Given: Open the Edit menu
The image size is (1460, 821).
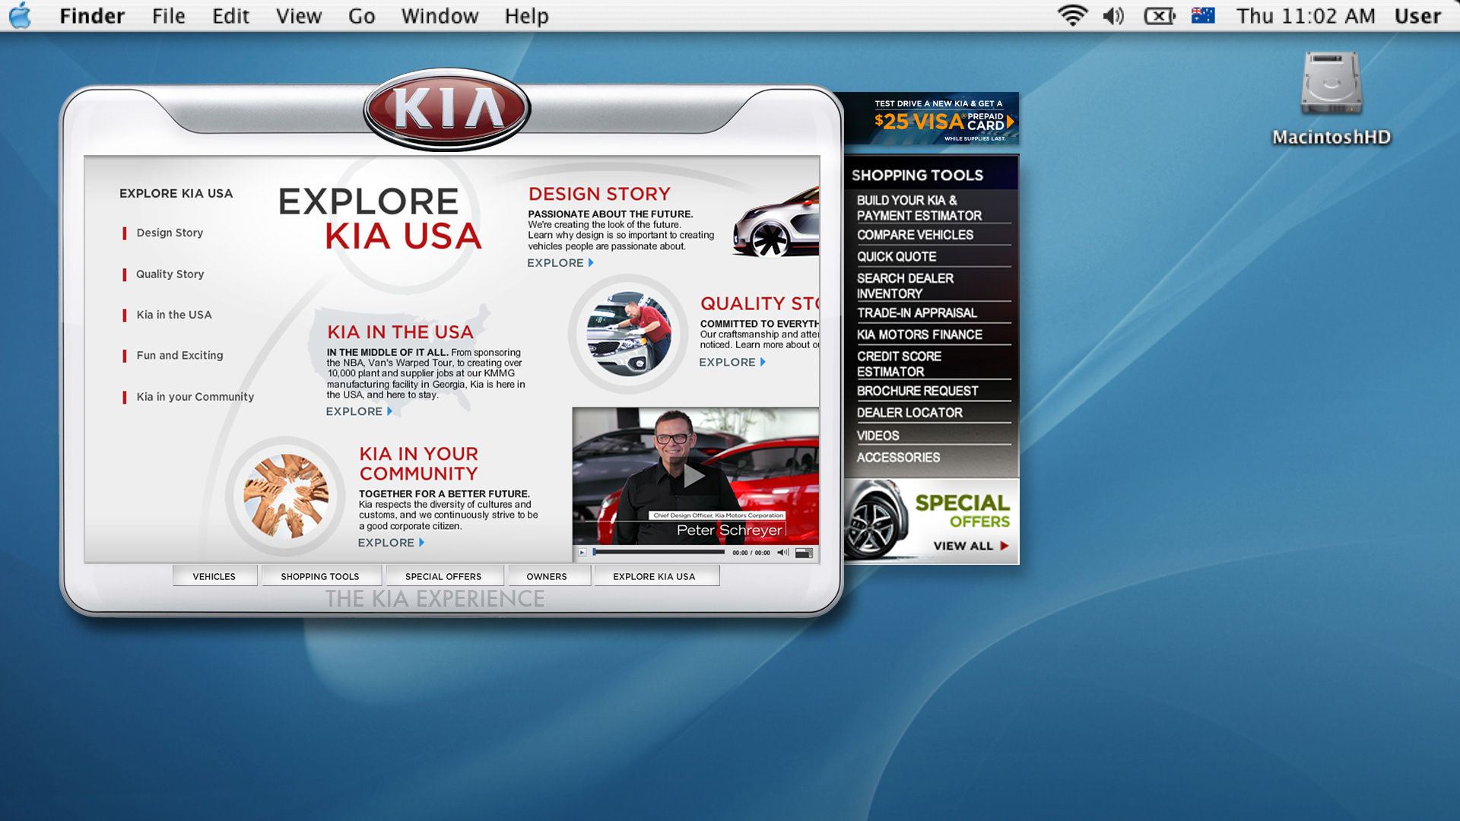Looking at the screenshot, I should pyautogui.click(x=230, y=16).
